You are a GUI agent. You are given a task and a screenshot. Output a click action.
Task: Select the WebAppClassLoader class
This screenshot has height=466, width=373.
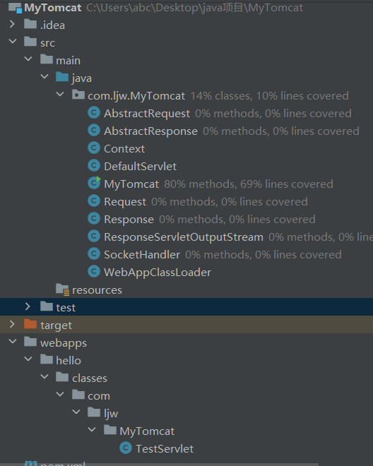(x=158, y=273)
